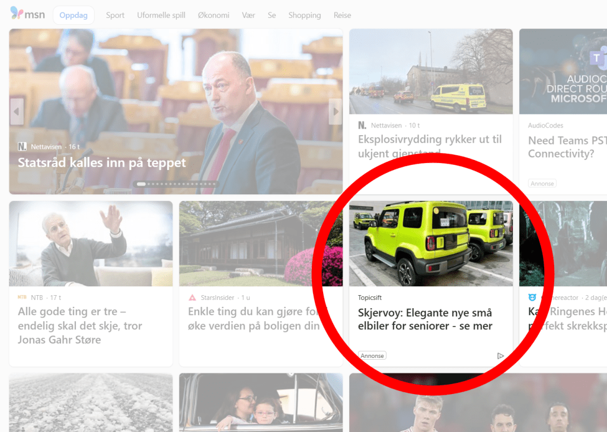Open headline Statsråd kalles inn på teppet
The width and height of the screenshot is (607, 432).
tap(102, 162)
